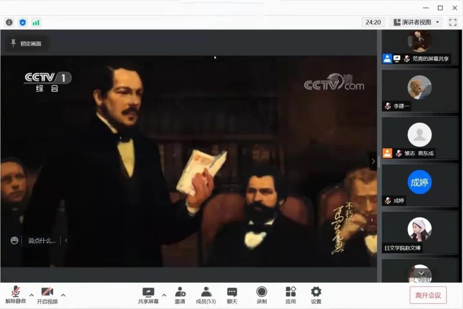Click the 离开会议 leave meeting button
463x309 pixels.
click(x=428, y=295)
